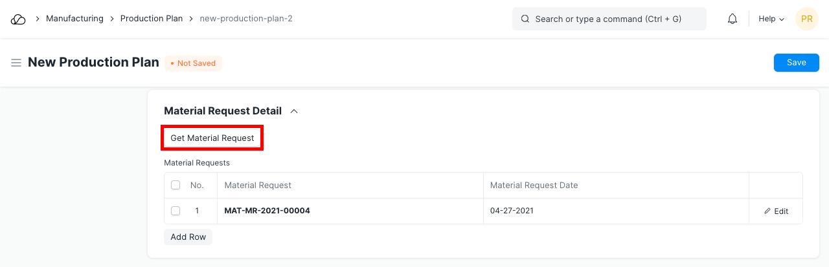Focus the search command bar
This screenshot has height=267, width=829.
[608, 19]
